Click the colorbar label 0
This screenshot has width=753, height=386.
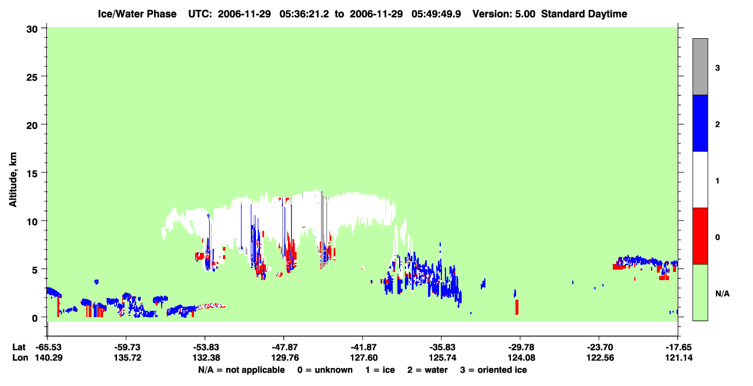[718, 237]
